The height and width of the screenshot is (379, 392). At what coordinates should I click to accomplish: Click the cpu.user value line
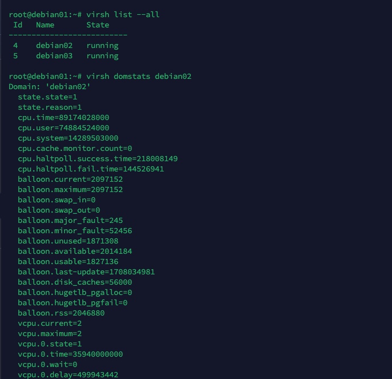pos(63,127)
